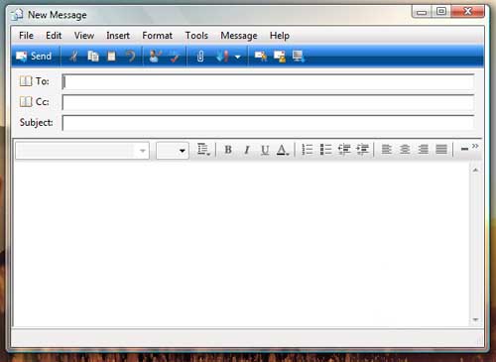
Task: Expand the font name combo box
Action: (143, 151)
